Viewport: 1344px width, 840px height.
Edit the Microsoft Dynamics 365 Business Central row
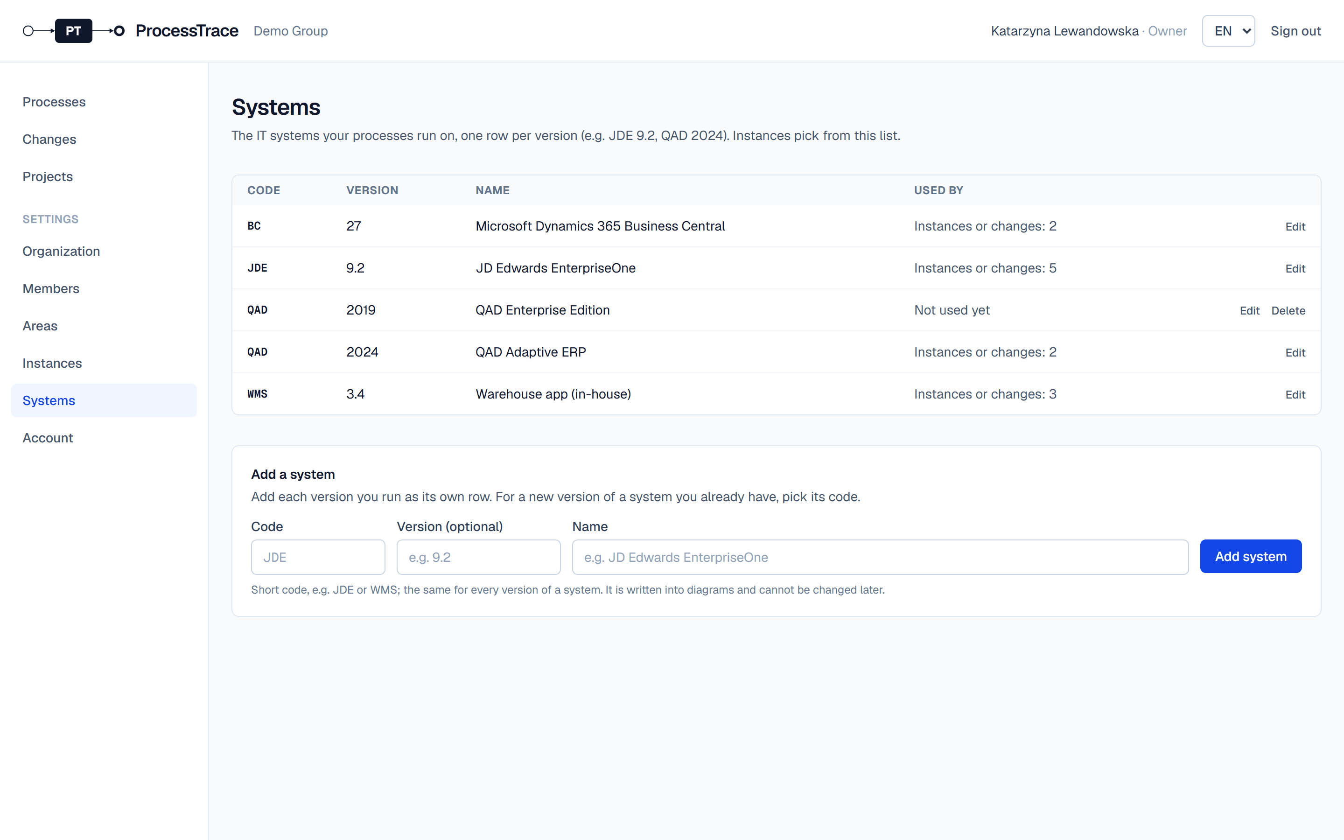(x=1295, y=227)
